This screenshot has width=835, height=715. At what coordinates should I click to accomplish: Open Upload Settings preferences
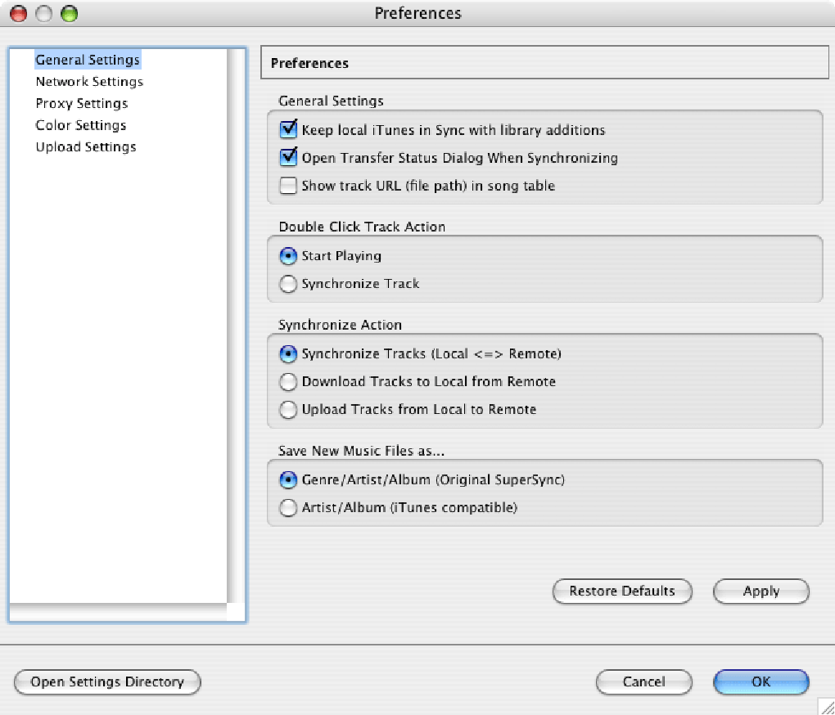pos(85,146)
